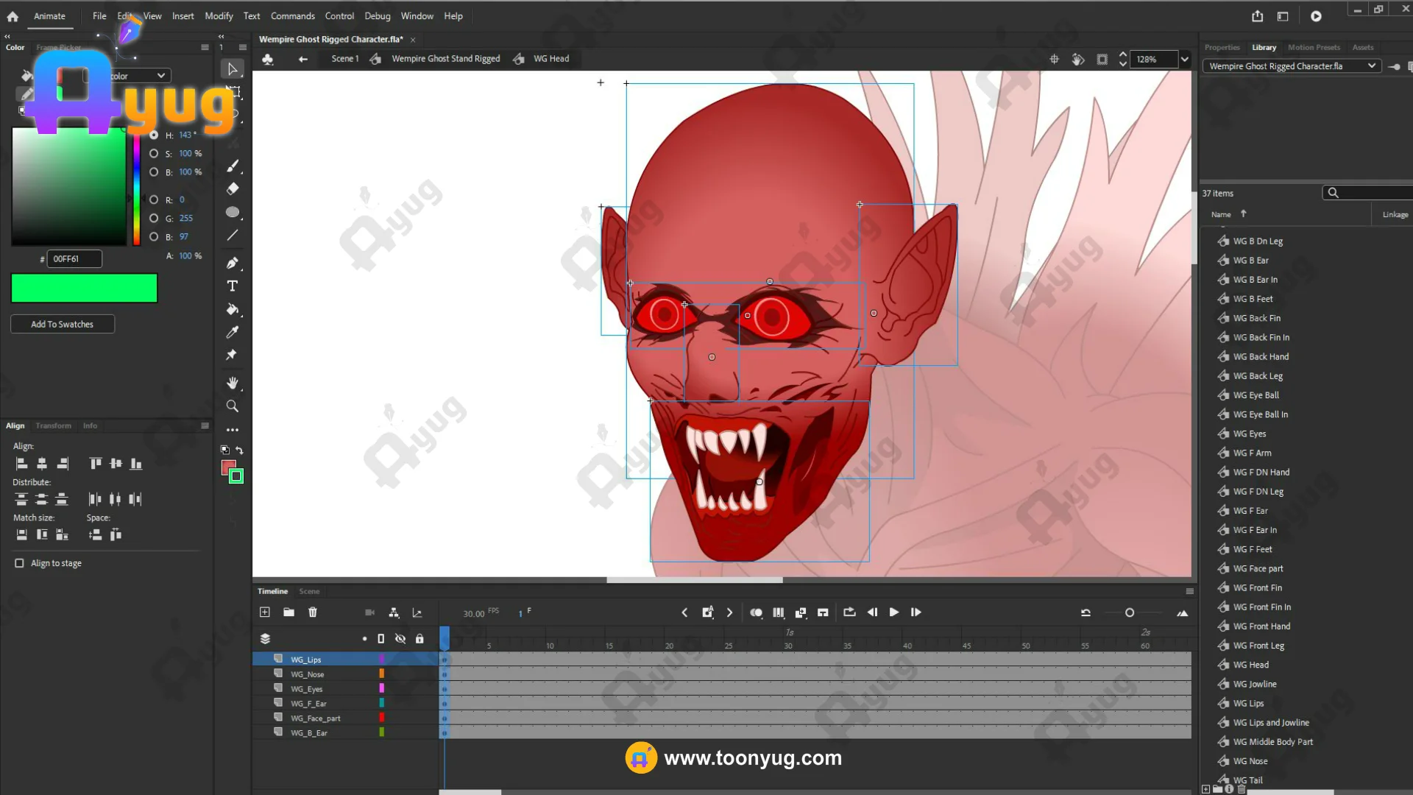This screenshot has width=1413, height=795.
Task: Create a new layer folder in timeline
Action: (288, 612)
